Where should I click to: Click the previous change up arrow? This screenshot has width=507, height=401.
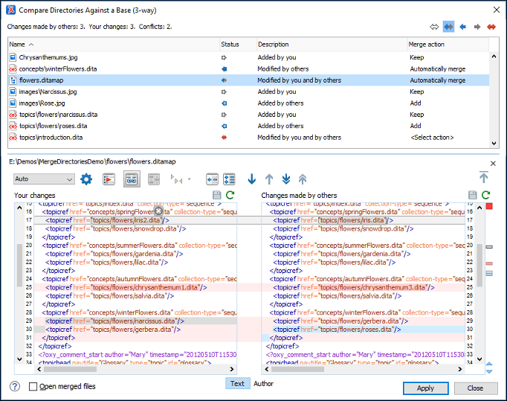point(269,179)
